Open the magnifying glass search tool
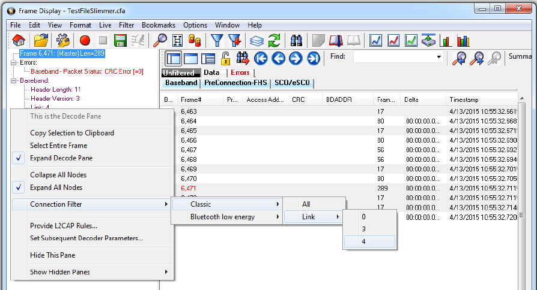Viewport: 537px width, 290px height. click(160, 41)
